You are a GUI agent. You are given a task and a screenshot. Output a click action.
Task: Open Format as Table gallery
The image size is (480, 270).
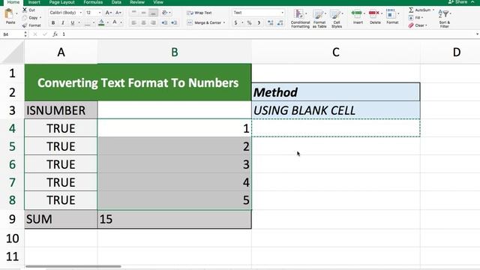point(319,18)
